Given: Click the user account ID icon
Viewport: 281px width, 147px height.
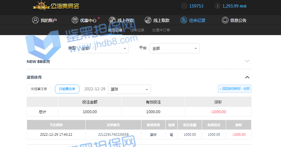Looking at the screenshot, I should [184, 6].
